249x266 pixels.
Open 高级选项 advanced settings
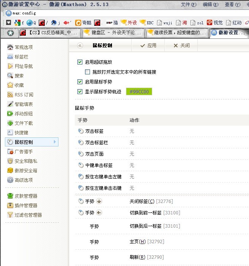[x=20, y=180]
